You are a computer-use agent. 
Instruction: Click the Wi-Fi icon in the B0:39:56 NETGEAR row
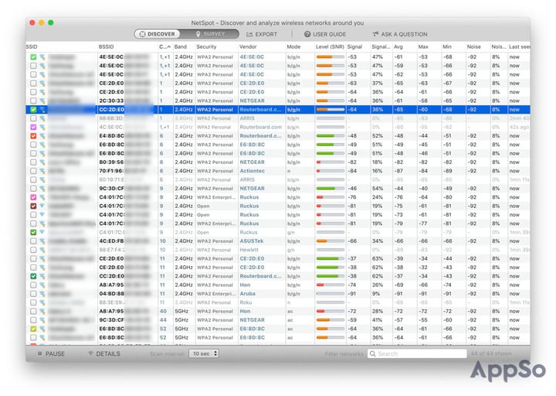click(42, 162)
